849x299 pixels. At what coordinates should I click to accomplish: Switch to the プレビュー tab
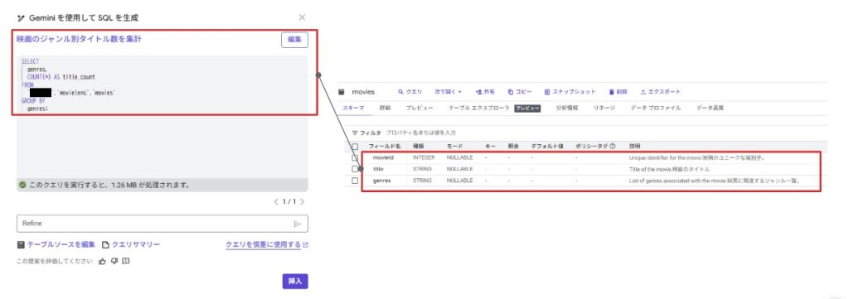pyautogui.click(x=420, y=109)
